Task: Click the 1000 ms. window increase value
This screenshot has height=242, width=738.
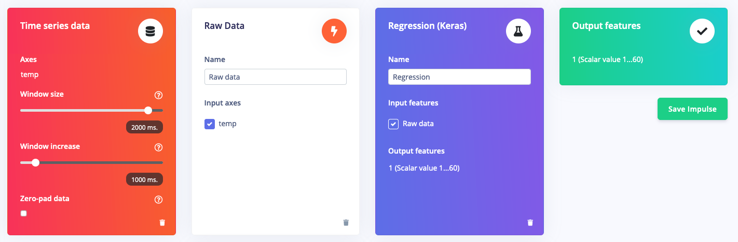Action: pyautogui.click(x=144, y=179)
